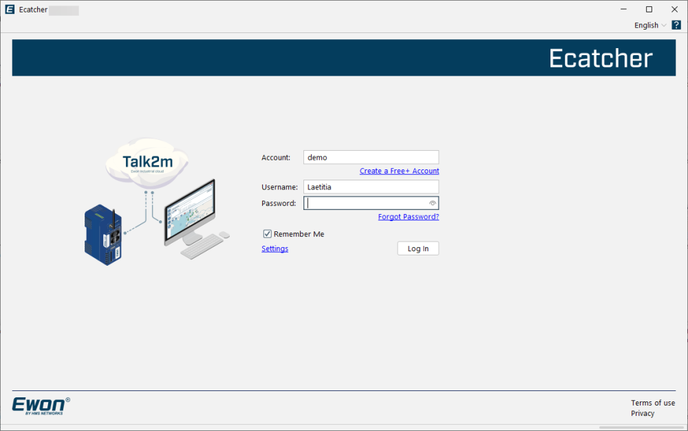Expand the English language dropdown
This screenshot has height=431, width=688.
click(x=650, y=25)
